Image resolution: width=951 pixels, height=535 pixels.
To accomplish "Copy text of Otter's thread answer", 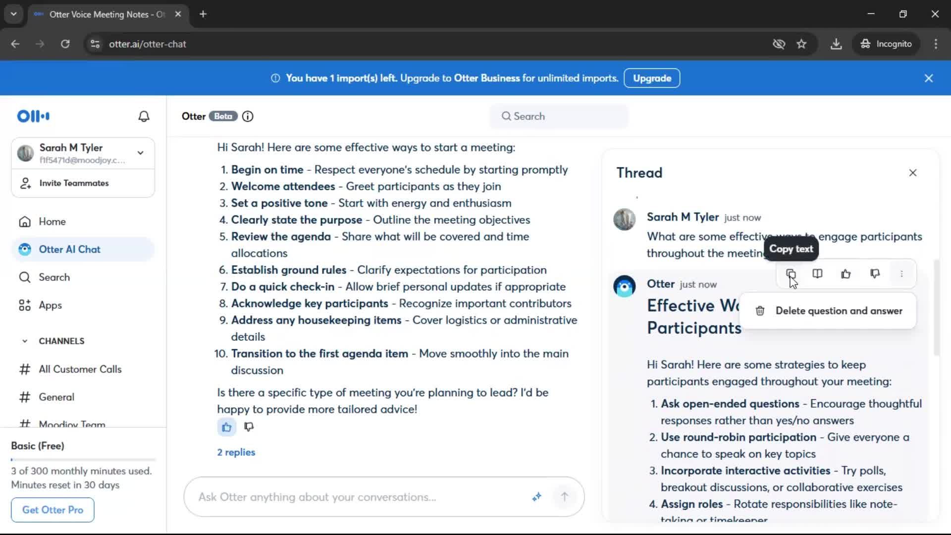I will pyautogui.click(x=791, y=274).
